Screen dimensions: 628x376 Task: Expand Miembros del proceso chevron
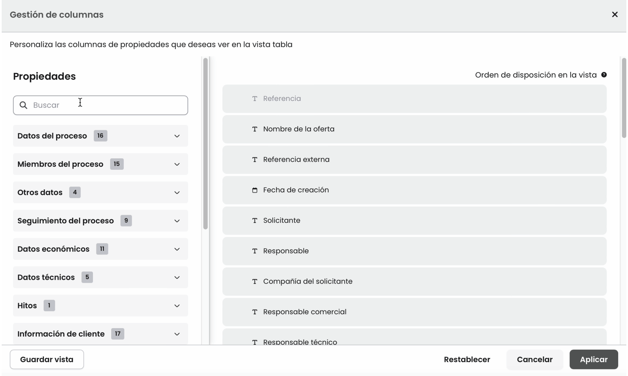tap(177, 164)
